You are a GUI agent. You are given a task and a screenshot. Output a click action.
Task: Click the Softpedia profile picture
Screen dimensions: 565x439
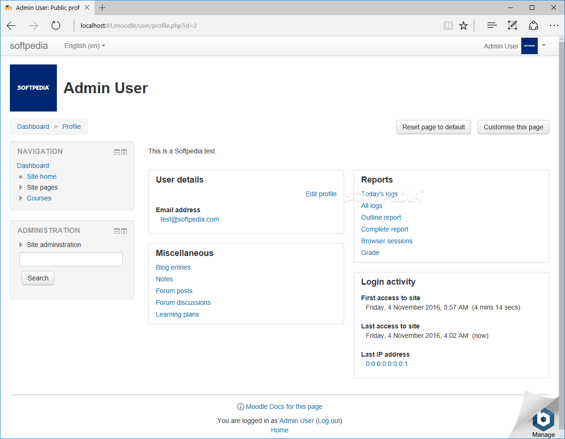point(33,88)
